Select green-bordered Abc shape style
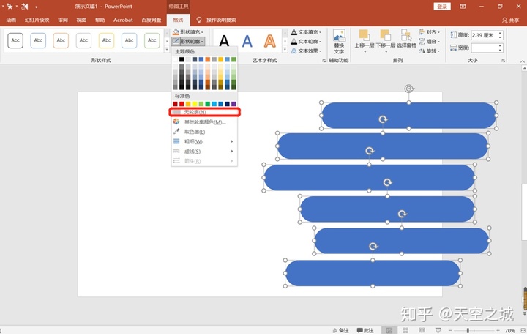The image size is (527, 336). pos(152,41)
